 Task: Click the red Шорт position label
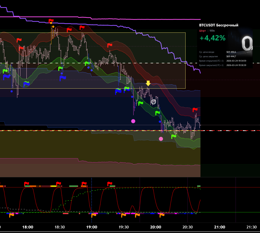click(x=203, y=31)
